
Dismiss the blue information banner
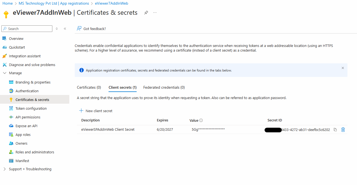343,68
